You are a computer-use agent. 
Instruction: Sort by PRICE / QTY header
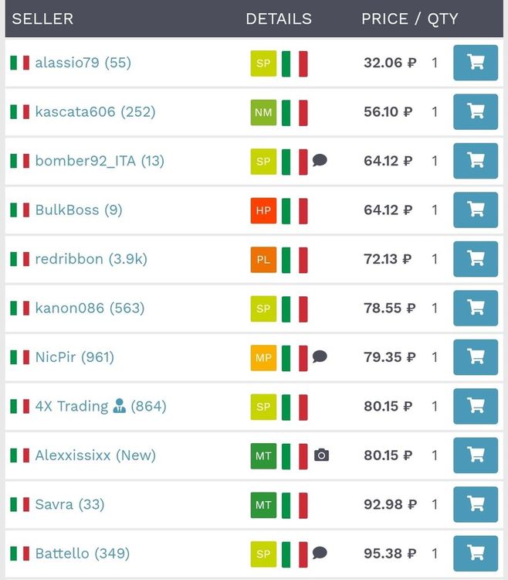409,19
